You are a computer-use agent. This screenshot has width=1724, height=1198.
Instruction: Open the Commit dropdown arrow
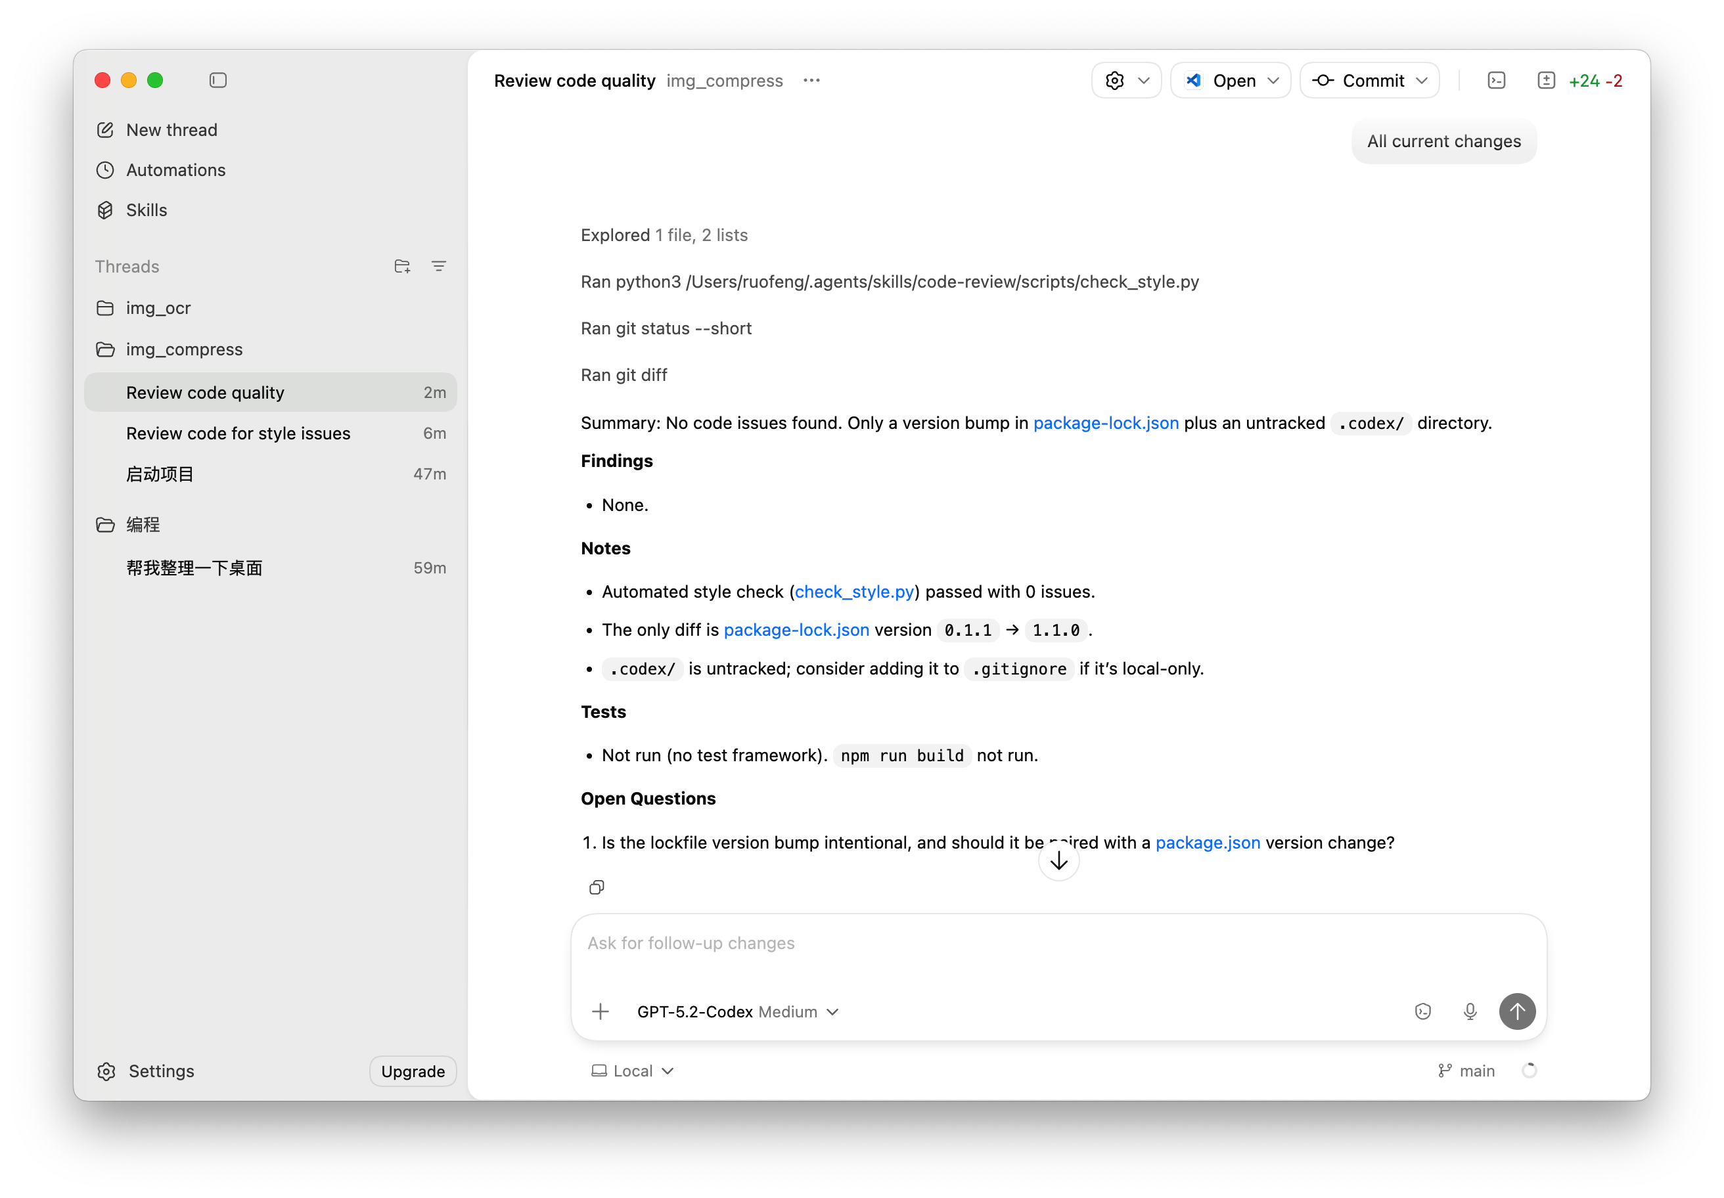[x=1421, y=80]
